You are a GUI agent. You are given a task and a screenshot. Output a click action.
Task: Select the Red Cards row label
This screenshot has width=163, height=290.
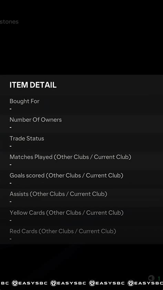63,231
